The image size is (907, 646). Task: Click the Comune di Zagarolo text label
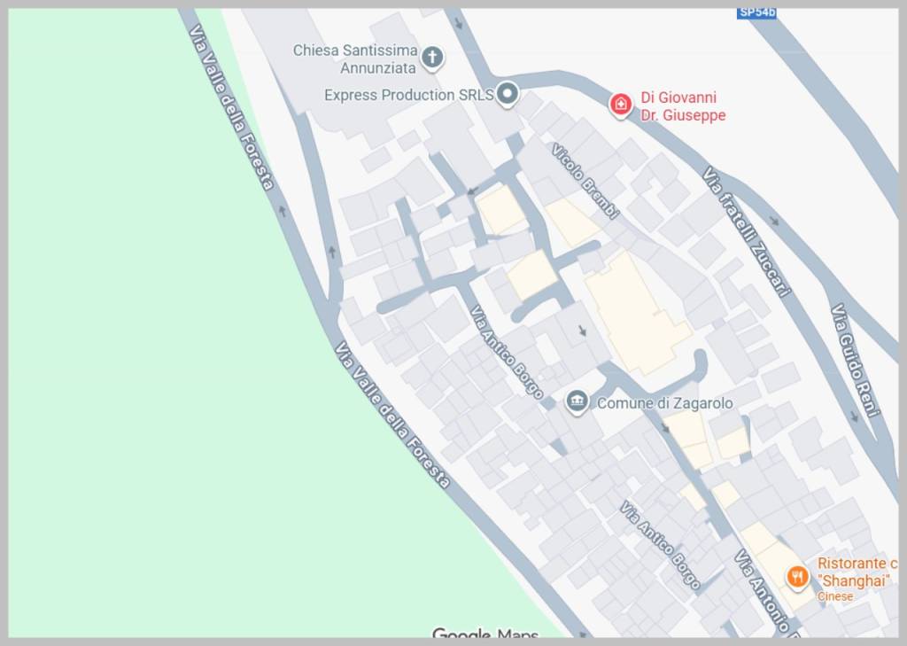coord(664,403)
